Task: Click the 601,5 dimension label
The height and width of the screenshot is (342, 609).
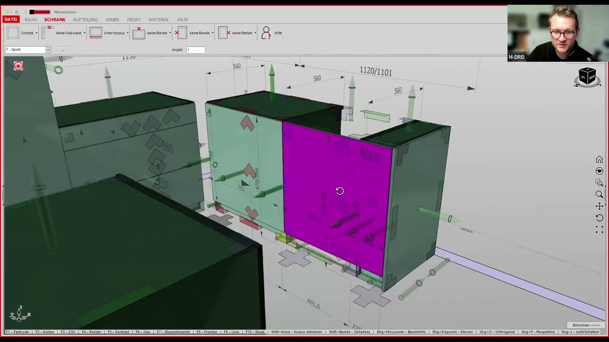Action: point(314,304)
